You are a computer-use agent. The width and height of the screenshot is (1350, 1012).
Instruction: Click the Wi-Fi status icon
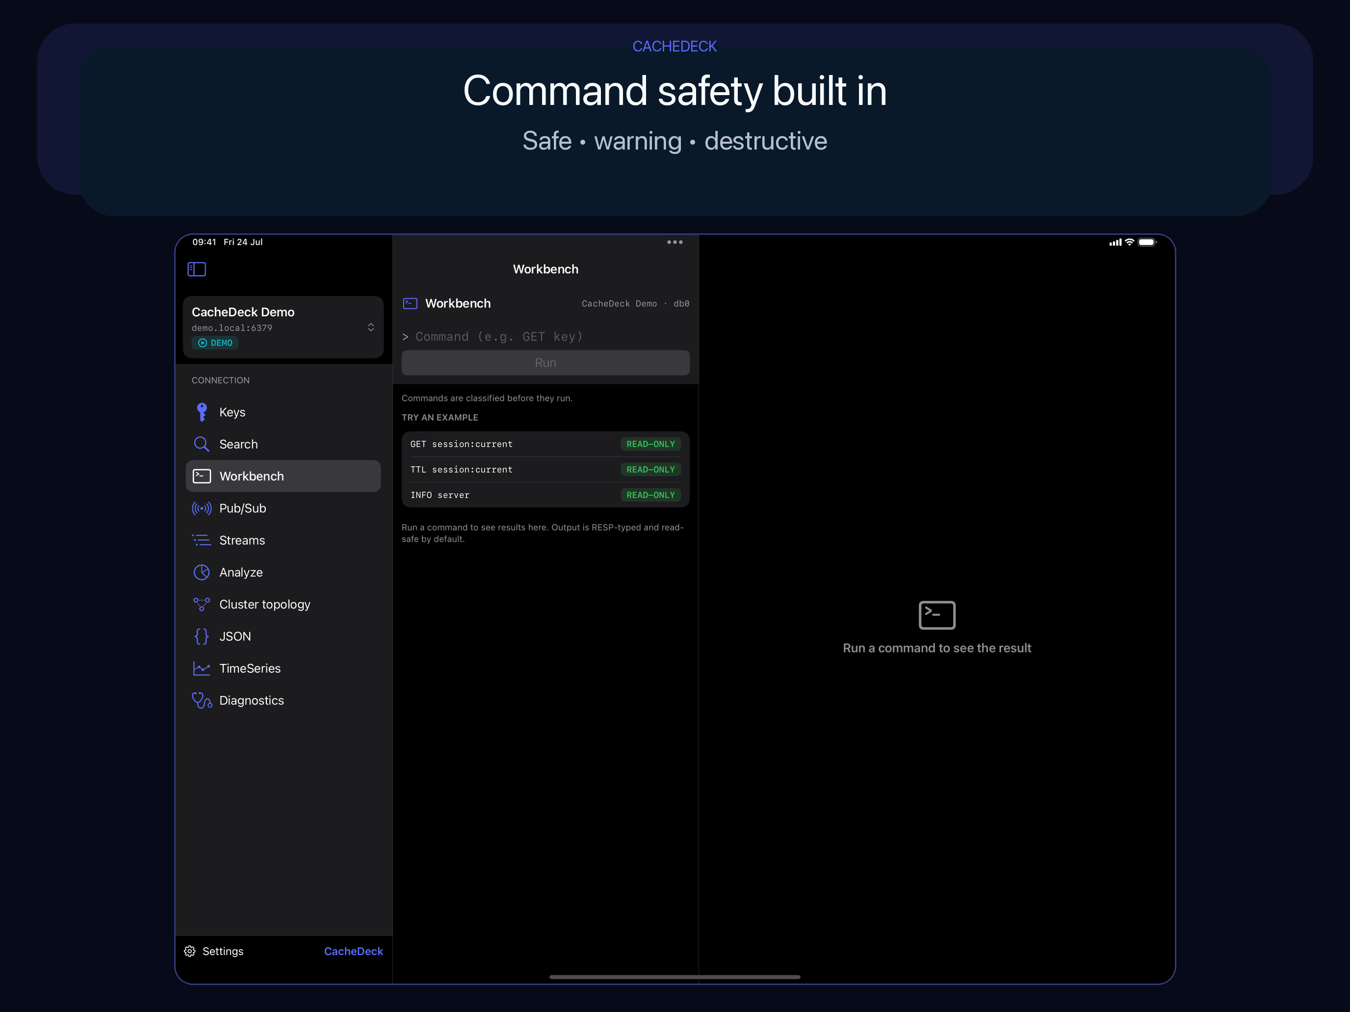point(1130,242)
